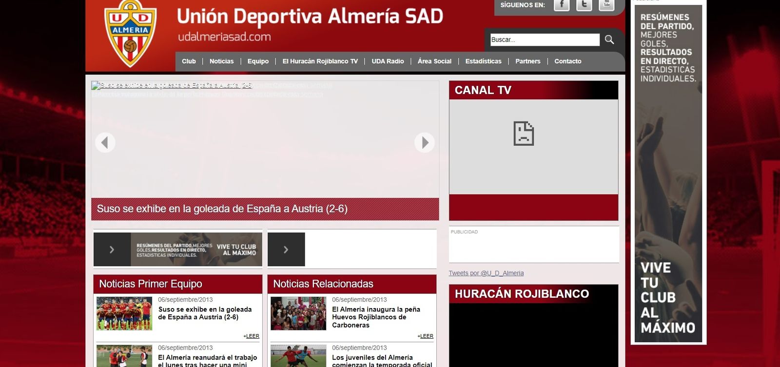The width and height of the screenshot is (780, 367).
Task: Click the broken plugin icon in Canal TV
Action: pos(524,134)
